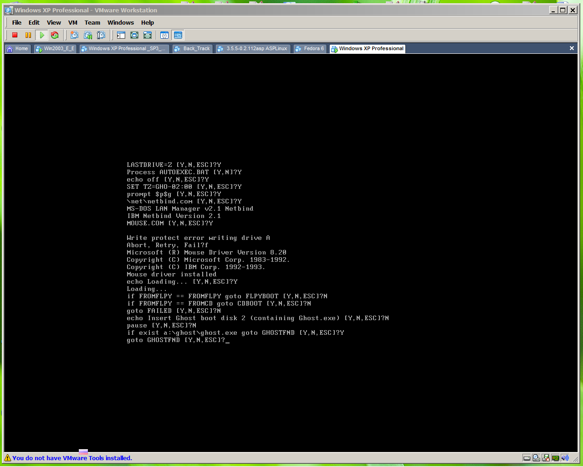Open the View menu
Screen dimensions: 583x467
pyautogui.click(x=54, y=22)
